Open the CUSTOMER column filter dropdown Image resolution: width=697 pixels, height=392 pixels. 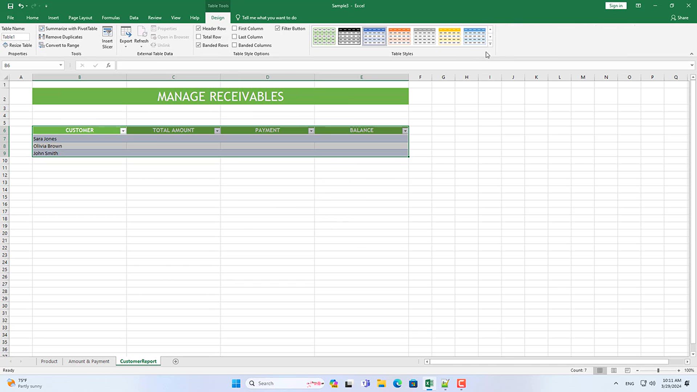123,131
